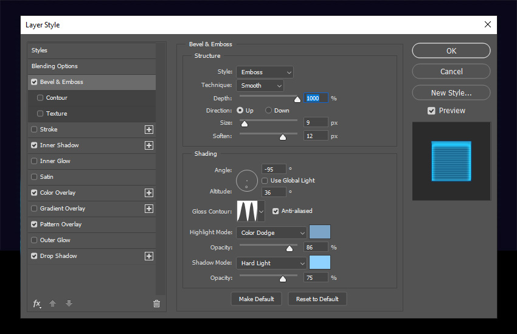Click the Shadow Opacity slider handle

tap(283, 279)
